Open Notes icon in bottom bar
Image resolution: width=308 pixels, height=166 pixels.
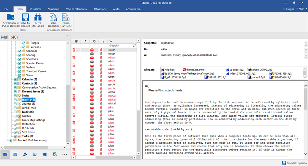coord(45,154)
